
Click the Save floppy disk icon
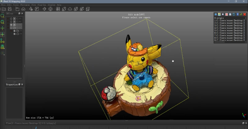[10, 9]
